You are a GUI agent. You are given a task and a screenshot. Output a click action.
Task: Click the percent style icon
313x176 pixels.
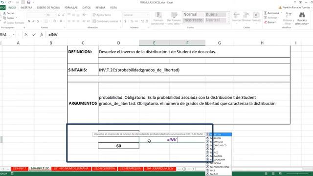coord(132,21)
